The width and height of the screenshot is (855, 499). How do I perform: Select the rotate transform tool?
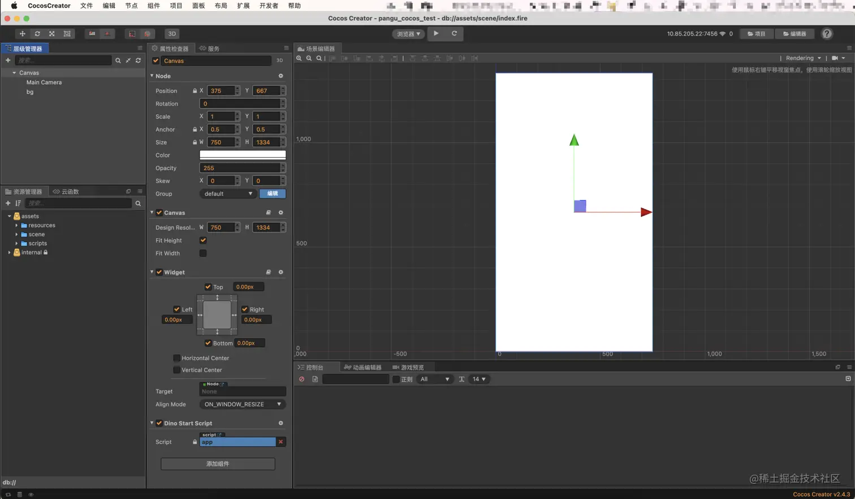click(x=37, y=34)
